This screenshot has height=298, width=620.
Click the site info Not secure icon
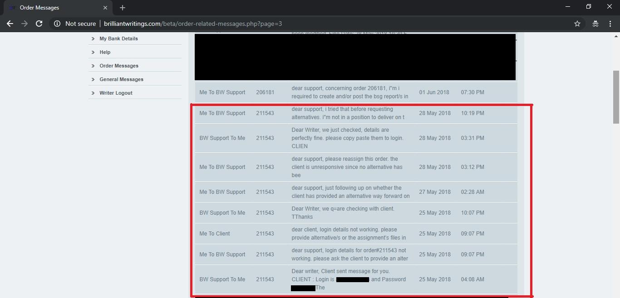[57, 24]
